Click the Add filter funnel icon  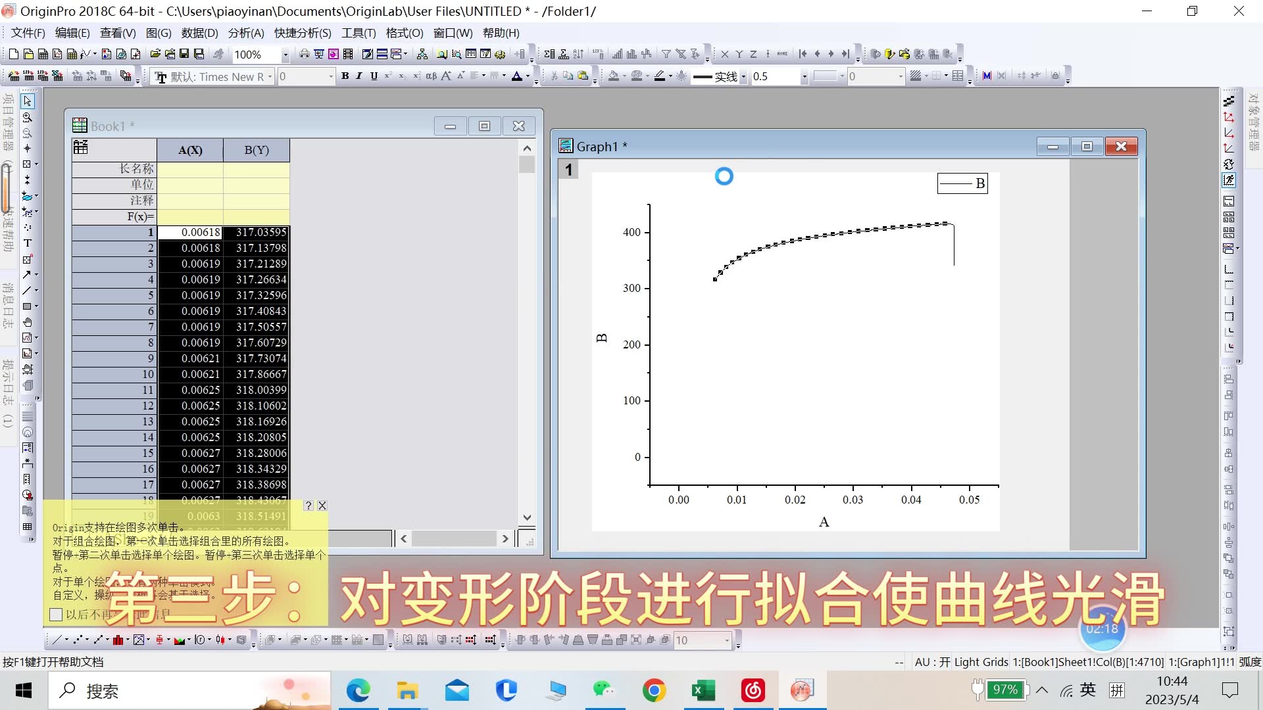(666, 55)
